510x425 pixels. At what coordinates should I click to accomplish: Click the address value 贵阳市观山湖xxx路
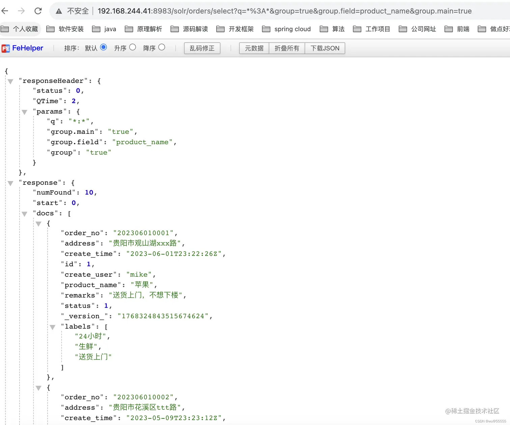click(x=145, y=243)
